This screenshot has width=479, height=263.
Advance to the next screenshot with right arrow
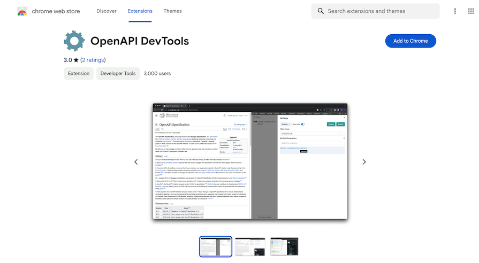[x=364, y=162]
